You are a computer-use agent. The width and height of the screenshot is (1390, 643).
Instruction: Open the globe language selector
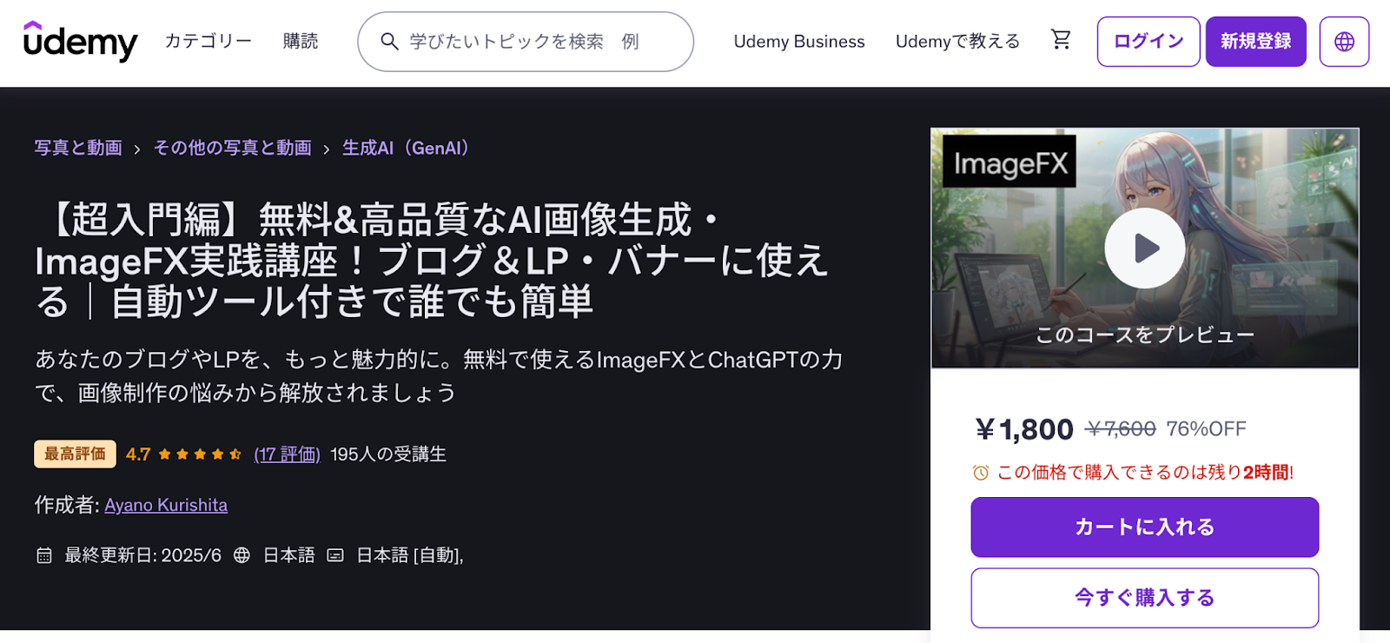1344,42
